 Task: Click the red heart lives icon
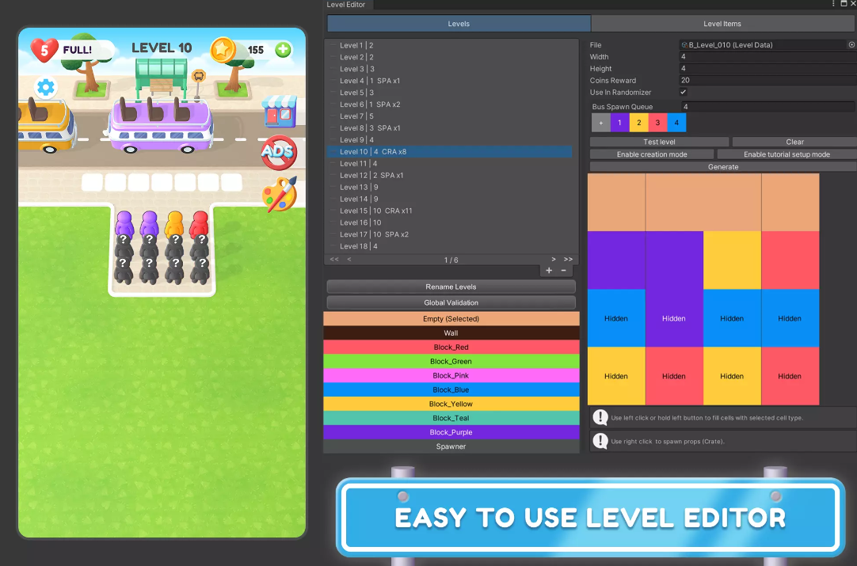click(x=44, y=50)
